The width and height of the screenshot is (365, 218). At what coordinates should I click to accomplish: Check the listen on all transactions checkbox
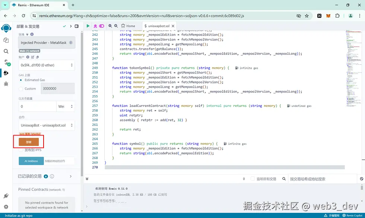[x=253, y=179]
